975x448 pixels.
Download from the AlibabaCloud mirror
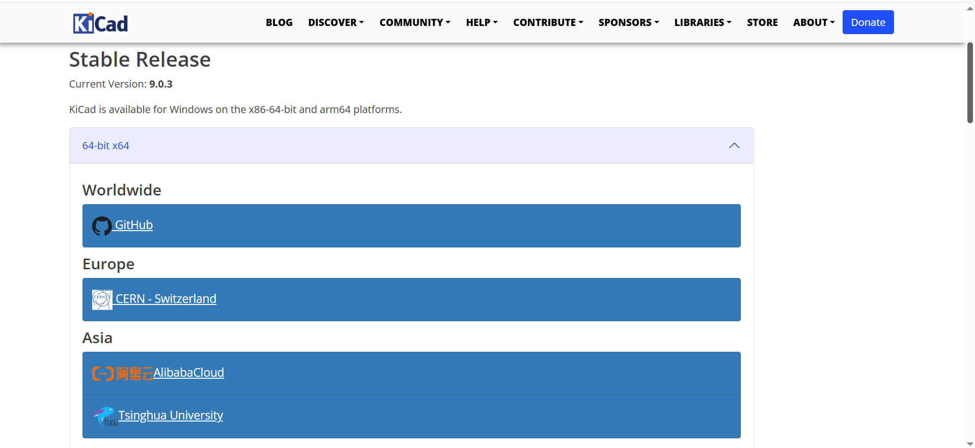click(x=189, y=373)
